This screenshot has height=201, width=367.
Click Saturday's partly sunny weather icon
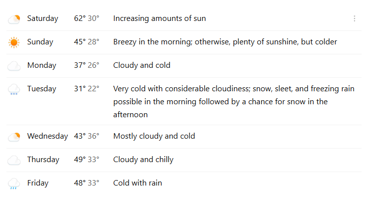click(14, 19)
